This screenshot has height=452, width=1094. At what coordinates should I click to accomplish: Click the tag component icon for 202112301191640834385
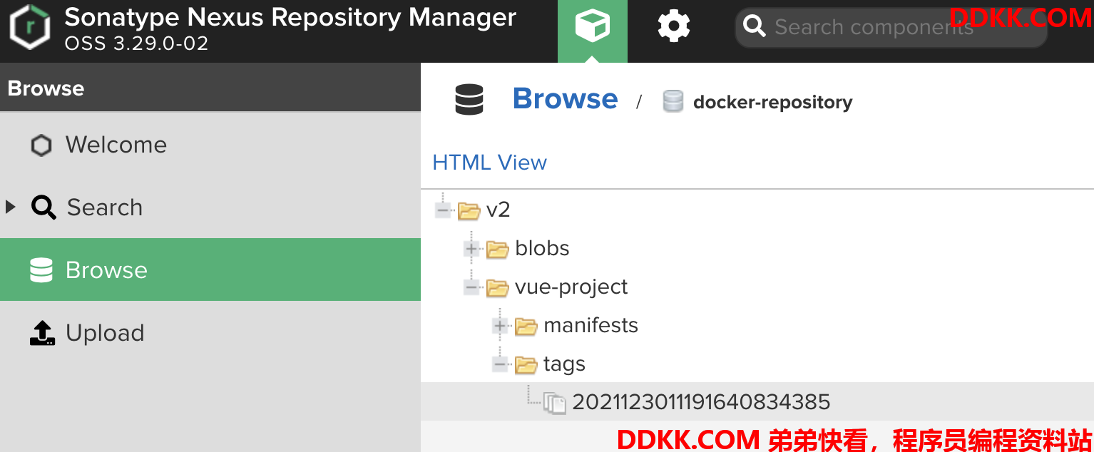point(555,403)
